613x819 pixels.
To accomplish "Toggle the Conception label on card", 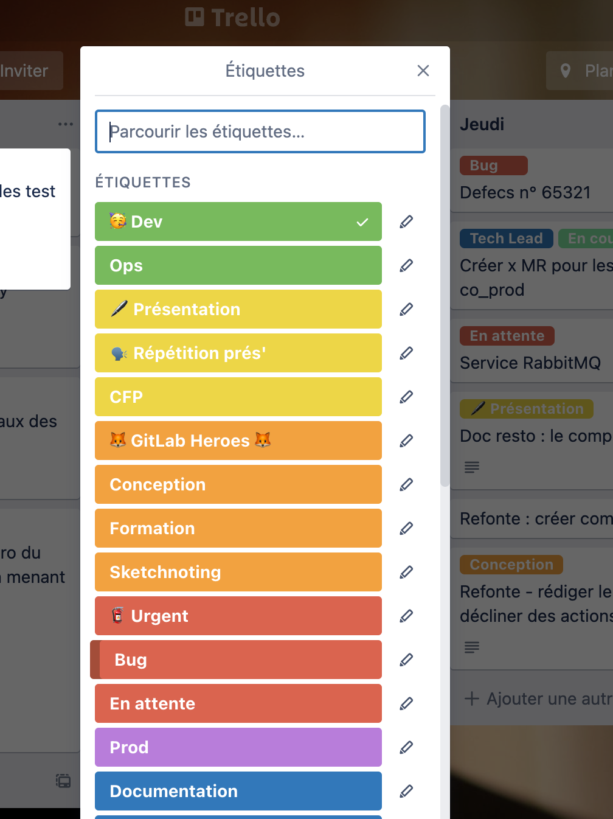I will tap(238, 484).
